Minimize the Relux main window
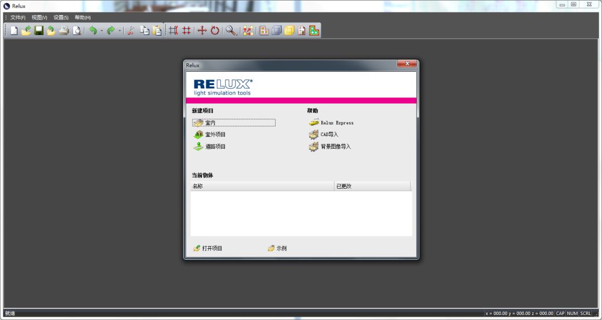Viewport: 602px width, 320px height. click(x=562, y=4)
